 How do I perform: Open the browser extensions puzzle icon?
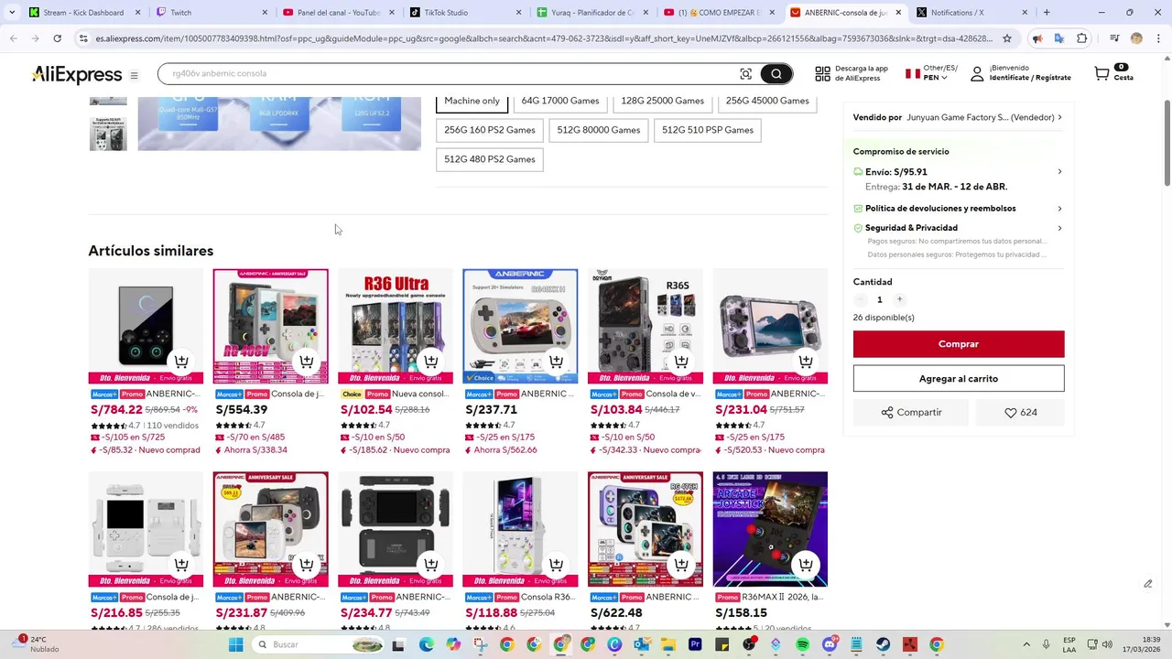1082,38
